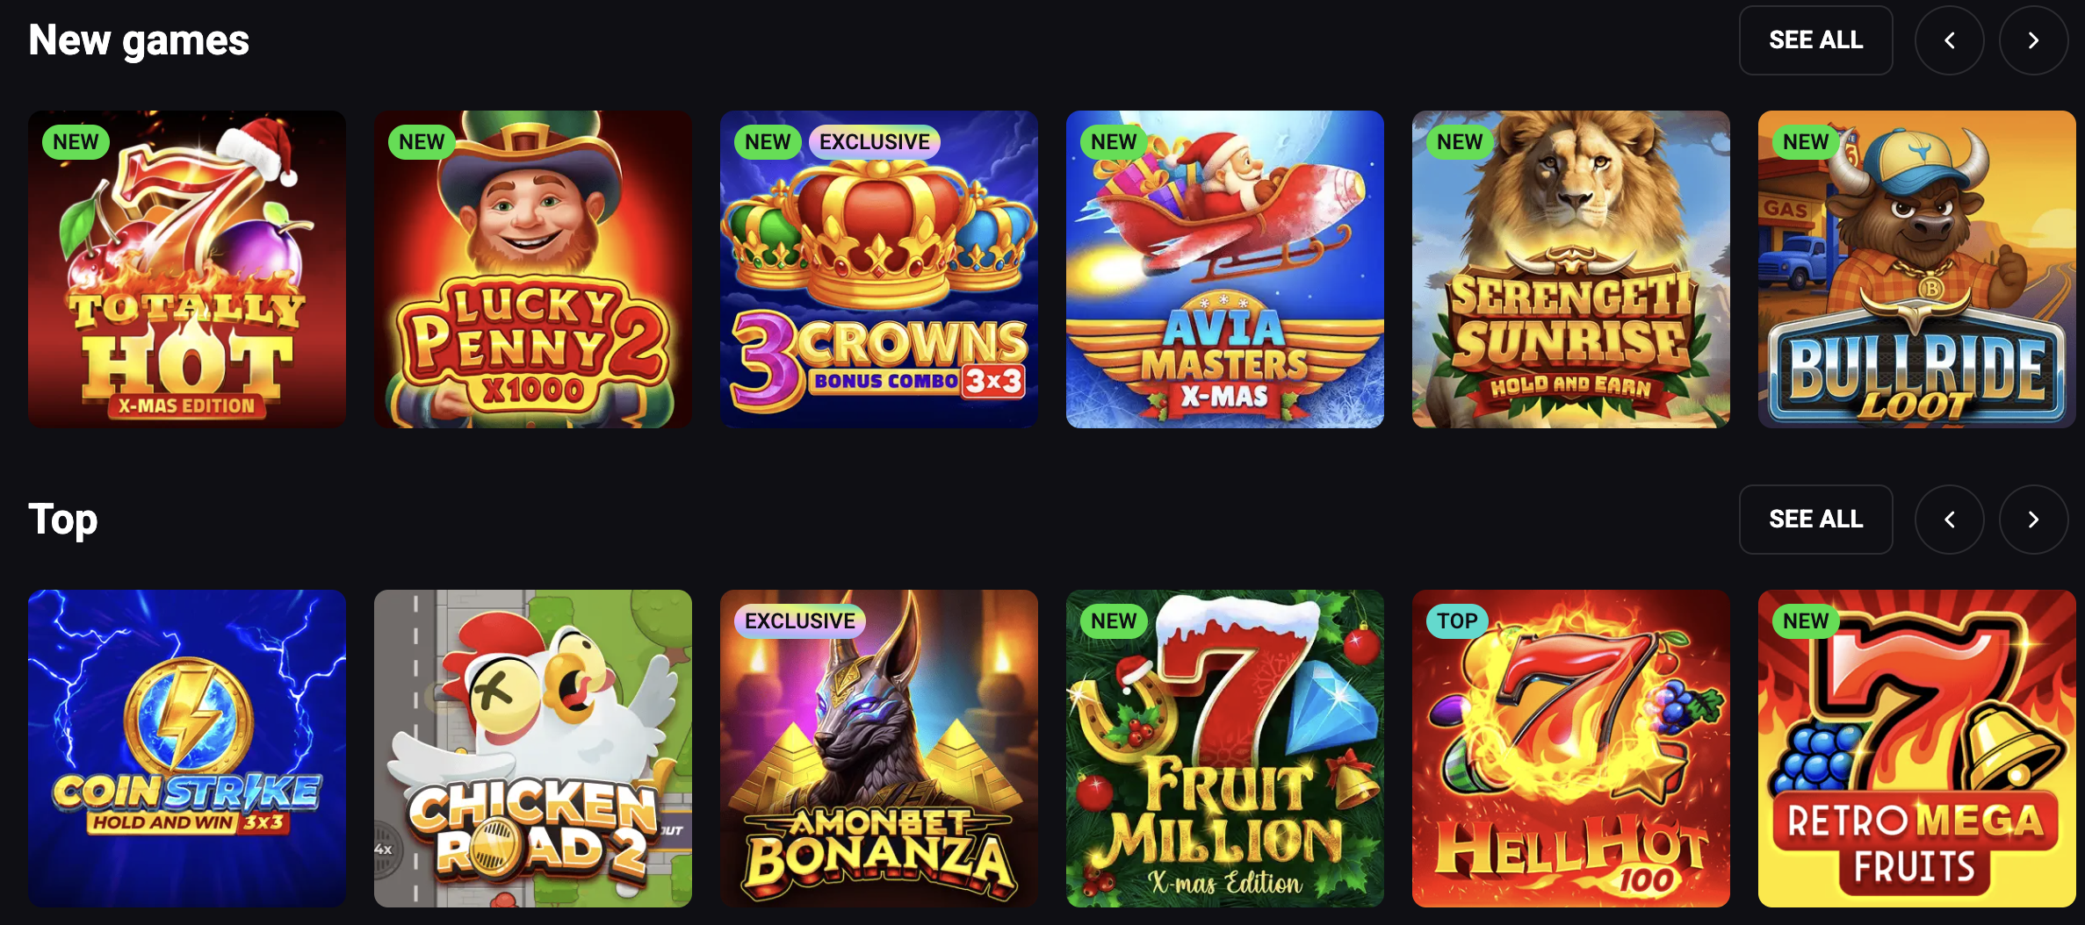Open Serengeti Sunrise Hold and Earn
2085x925 pixels.
click(1571, 269)
